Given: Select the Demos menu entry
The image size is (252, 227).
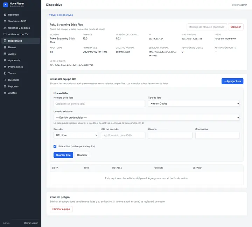Looking at the screenshot, I should pyautogui.click(x=21, y=47).
